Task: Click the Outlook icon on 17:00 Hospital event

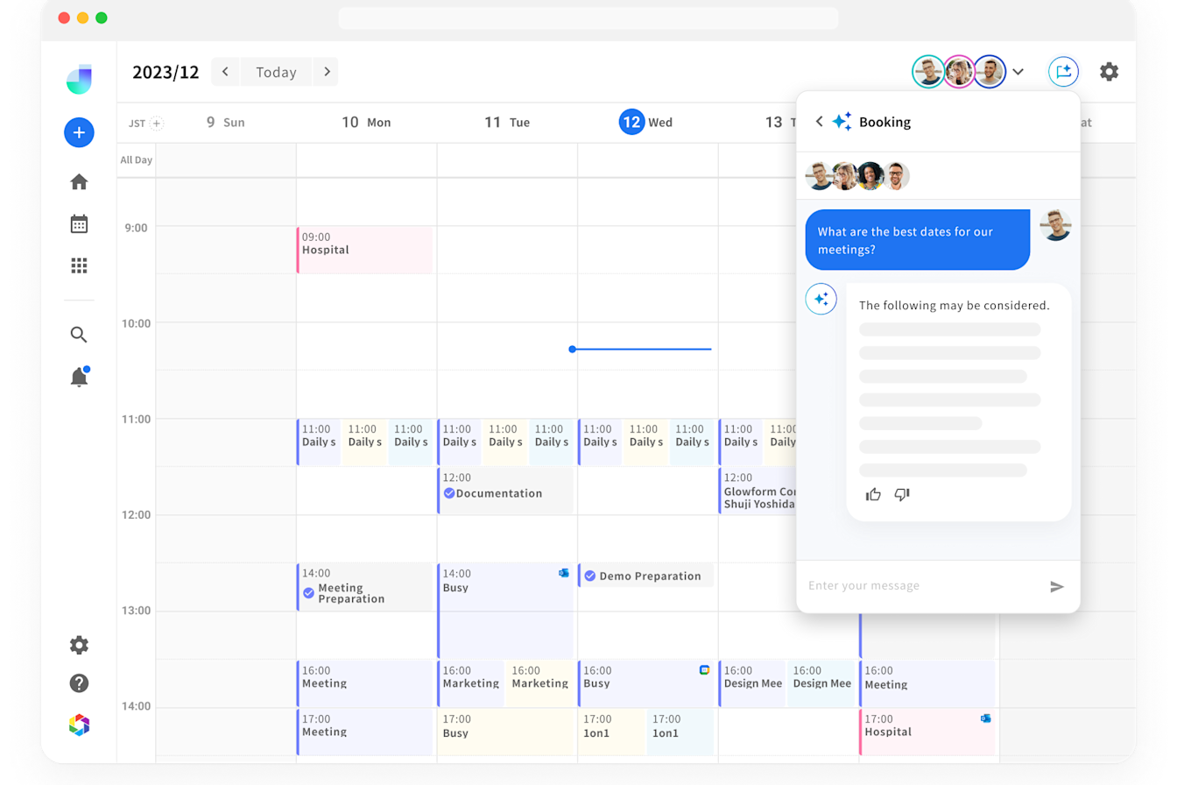Action: click(985, 718)
